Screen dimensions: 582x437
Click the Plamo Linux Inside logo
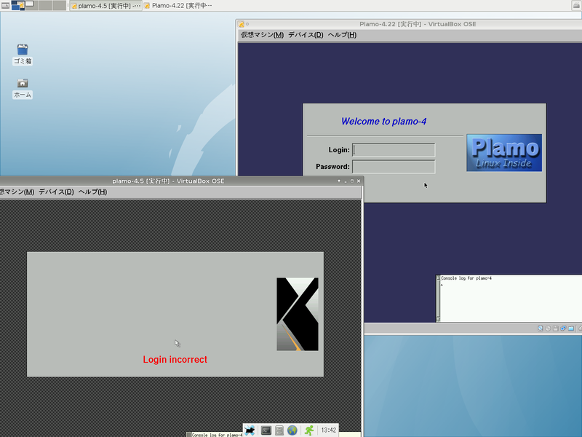point(504,153)
